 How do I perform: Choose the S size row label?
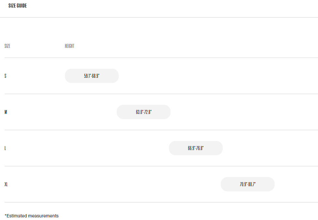5,76
